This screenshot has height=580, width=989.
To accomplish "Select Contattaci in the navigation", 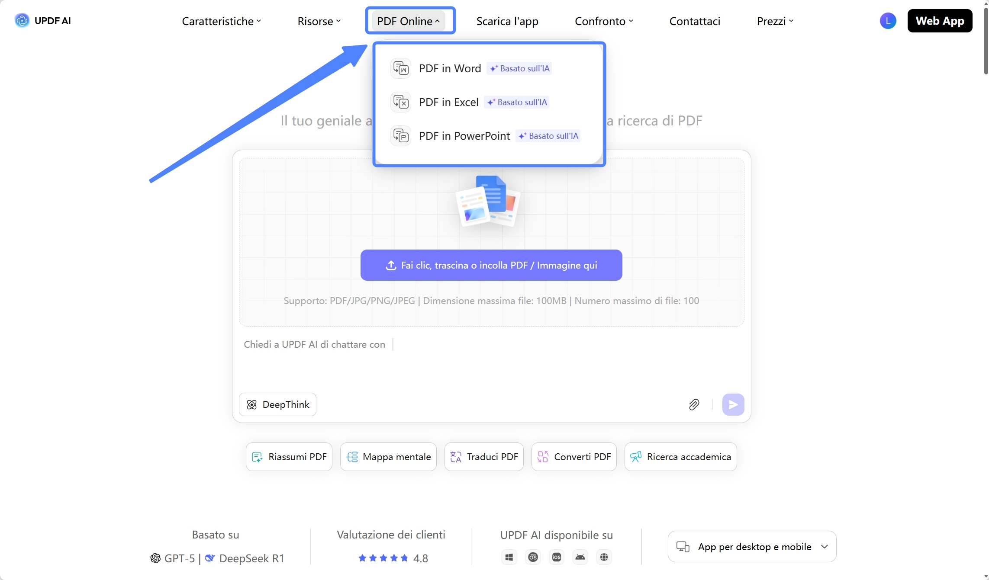I will pyautogui.click(x=695, y=21).
